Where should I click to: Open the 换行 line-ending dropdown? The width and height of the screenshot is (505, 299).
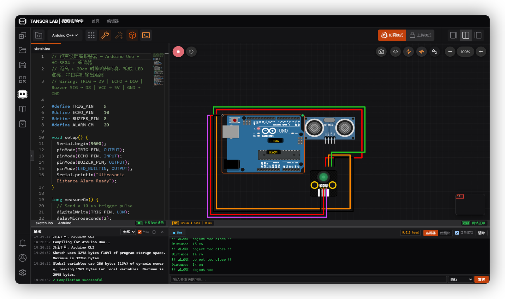(460, 279)
